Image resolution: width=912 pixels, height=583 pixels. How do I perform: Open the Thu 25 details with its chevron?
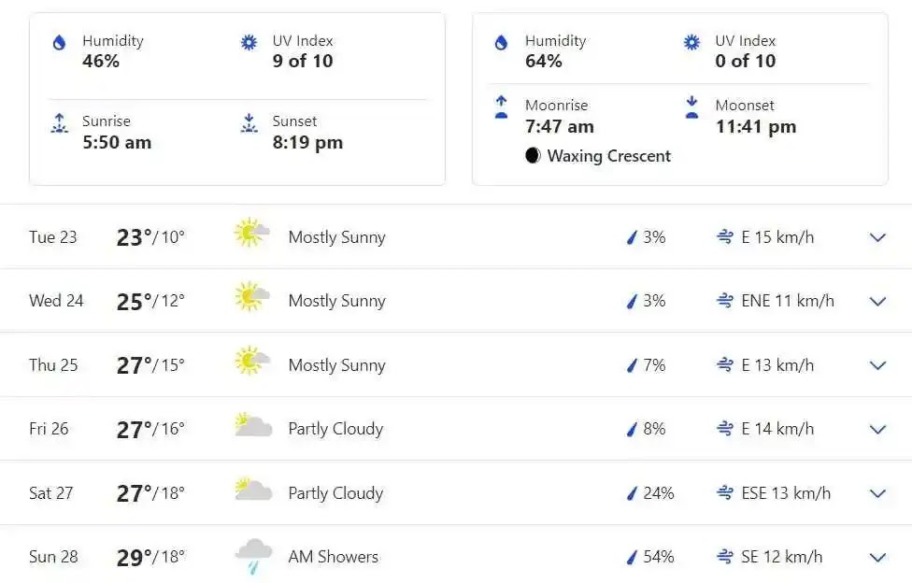[877, 365]
